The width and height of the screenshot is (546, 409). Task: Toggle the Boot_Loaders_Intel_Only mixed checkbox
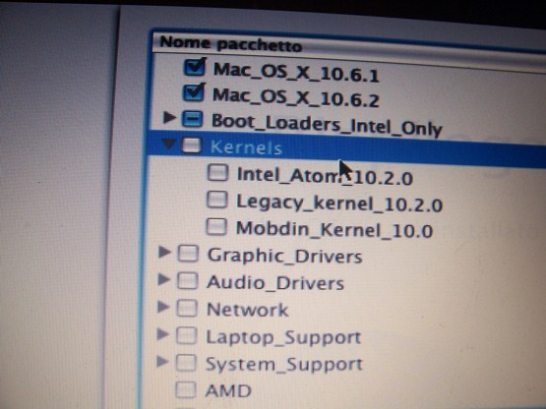pos(192,119)
